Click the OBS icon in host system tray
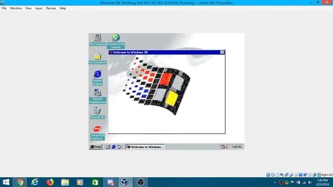 pyautogui.click(x=280, y=182)
